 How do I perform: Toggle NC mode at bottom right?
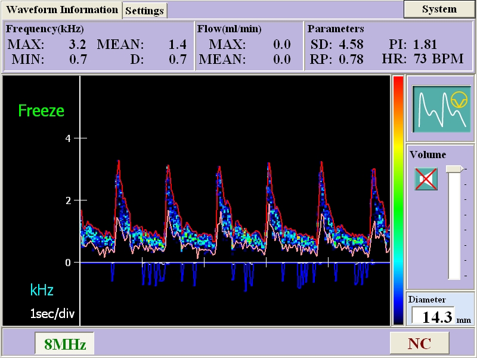click(x=419, y=343)
